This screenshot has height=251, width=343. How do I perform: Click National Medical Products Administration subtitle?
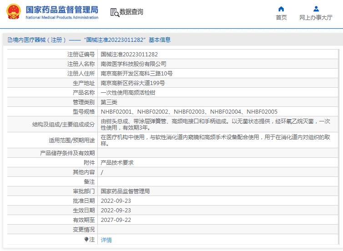click(x=62, y=17)
